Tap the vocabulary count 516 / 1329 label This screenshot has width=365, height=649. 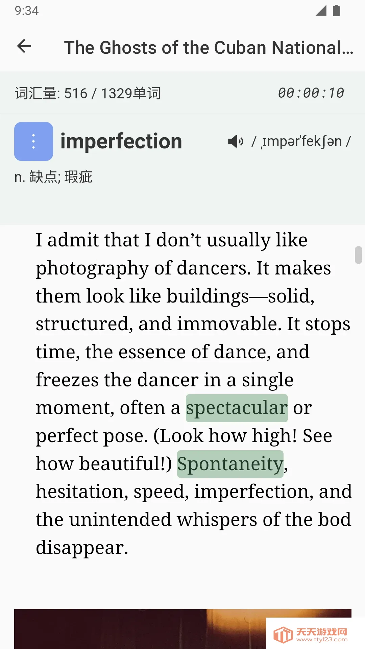pos(88,93)
